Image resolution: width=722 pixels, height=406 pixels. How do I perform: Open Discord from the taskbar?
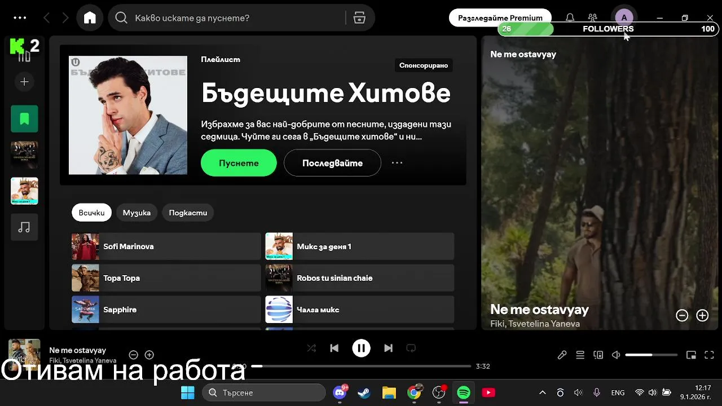click(x=340, y=392)
